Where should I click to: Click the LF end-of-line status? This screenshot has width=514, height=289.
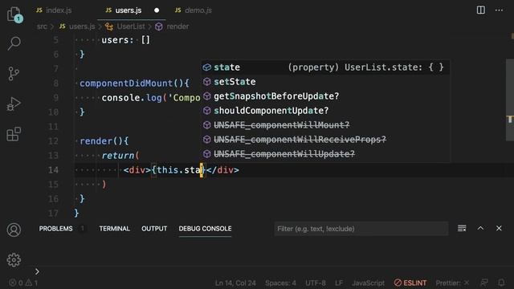click(339, 283)
